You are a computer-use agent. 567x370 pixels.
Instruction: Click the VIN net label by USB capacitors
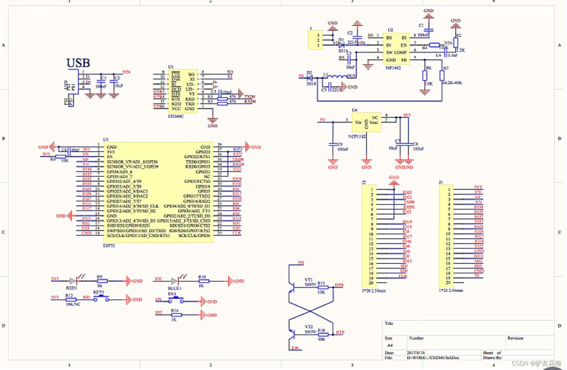coord(126,72)
